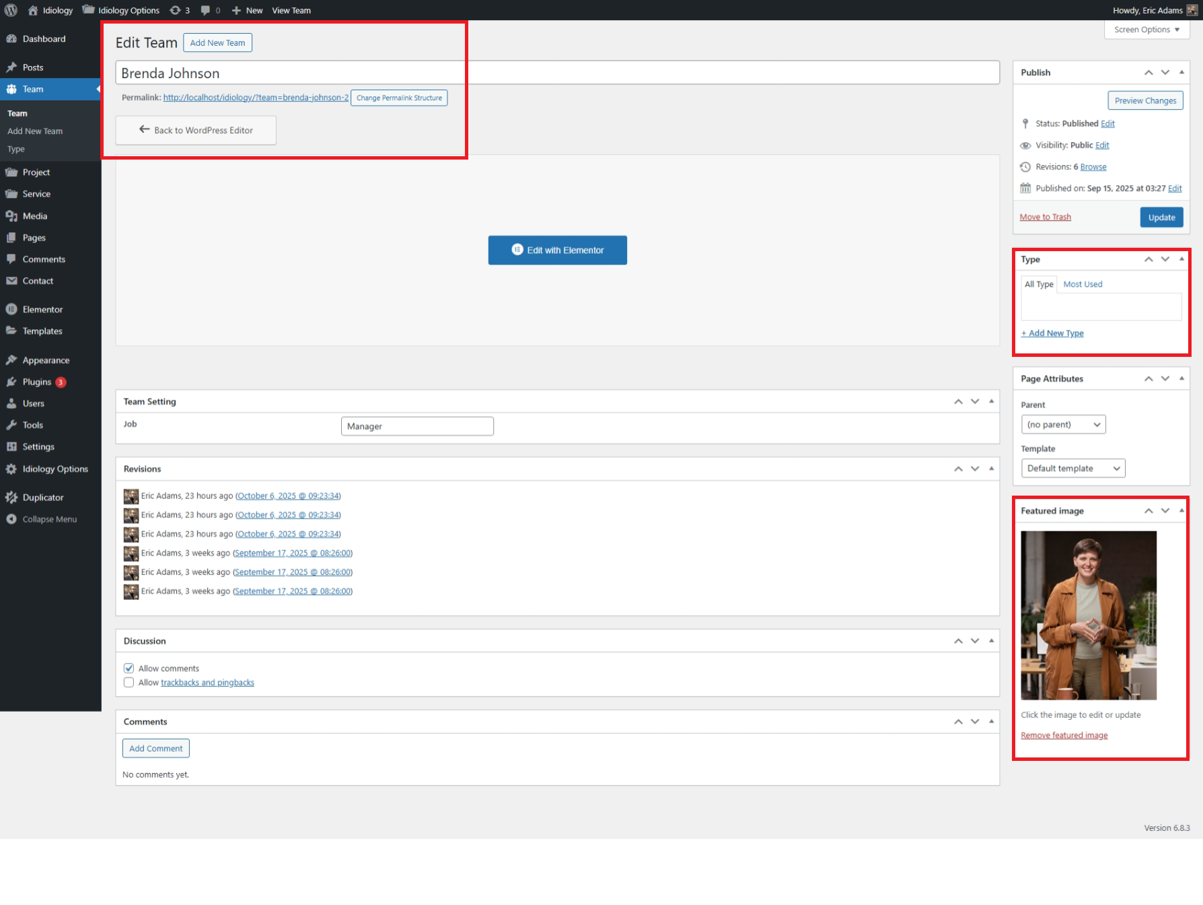Expand the Screen Options dropdown
Screen dimensions: 1203x905
[x=1146, y=30]
